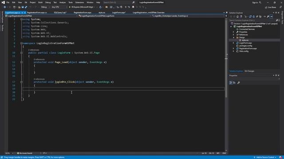Open the Tools menu
The width and height of the screenshot is (284, 159).
[x=71, y=3]
